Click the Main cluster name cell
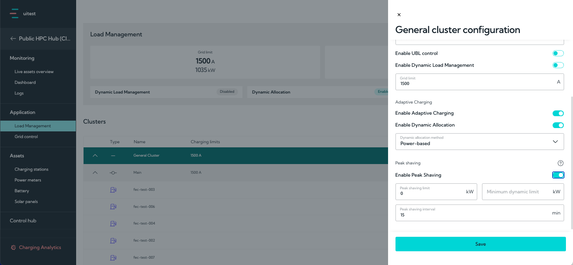573x265 pixels. [137, 173]
